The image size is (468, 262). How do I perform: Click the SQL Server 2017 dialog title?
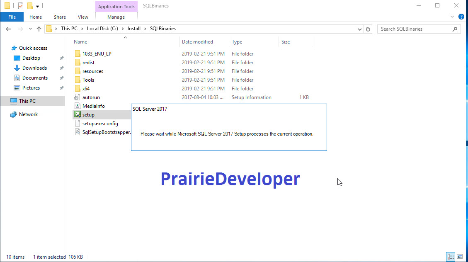coord(150,109)
